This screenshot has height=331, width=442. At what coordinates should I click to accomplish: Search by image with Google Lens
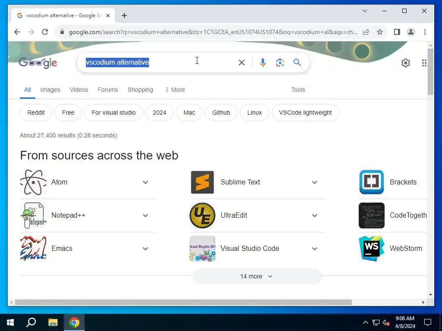280,62
